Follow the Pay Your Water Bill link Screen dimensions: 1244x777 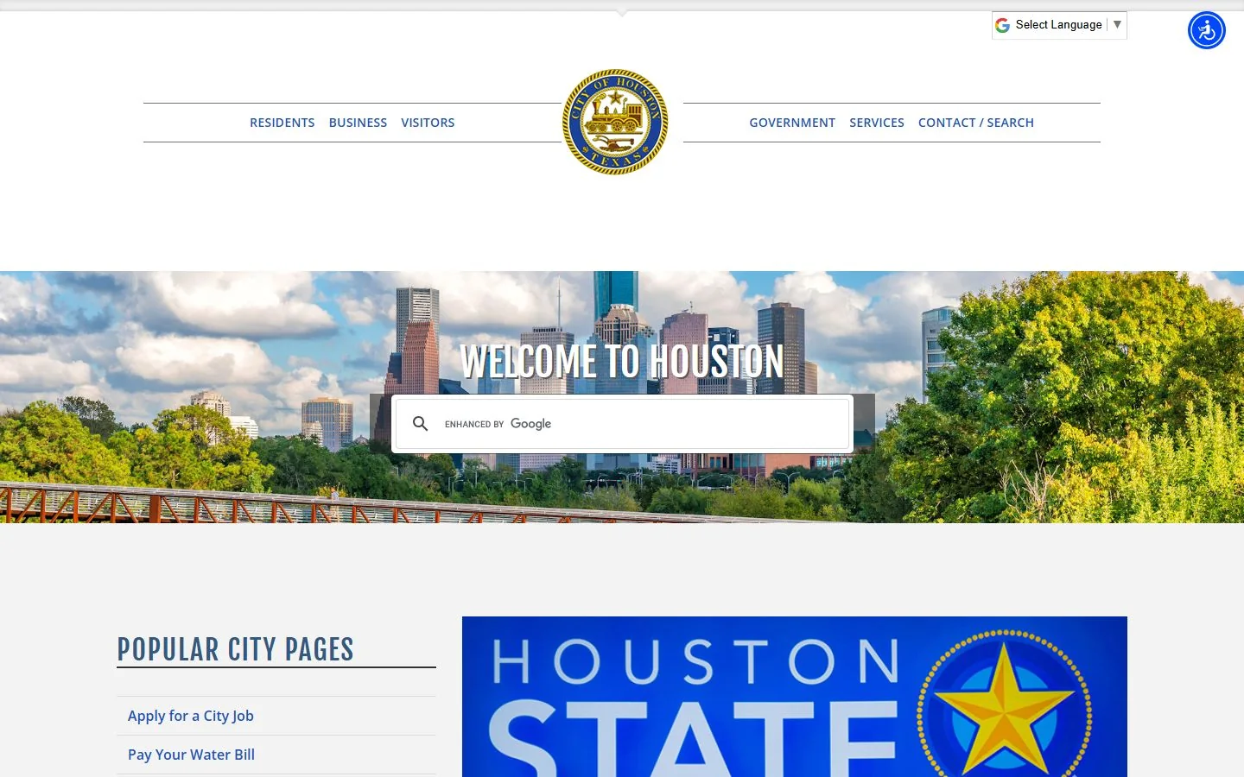pos(191,755)
